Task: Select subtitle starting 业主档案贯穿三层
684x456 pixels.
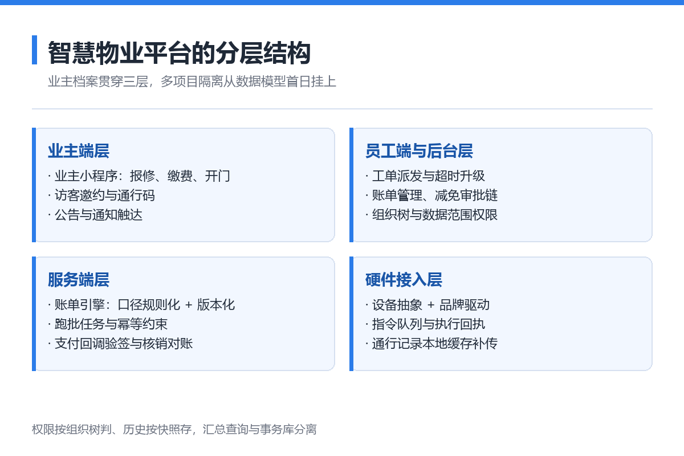Action: click(x=192, y=82)
